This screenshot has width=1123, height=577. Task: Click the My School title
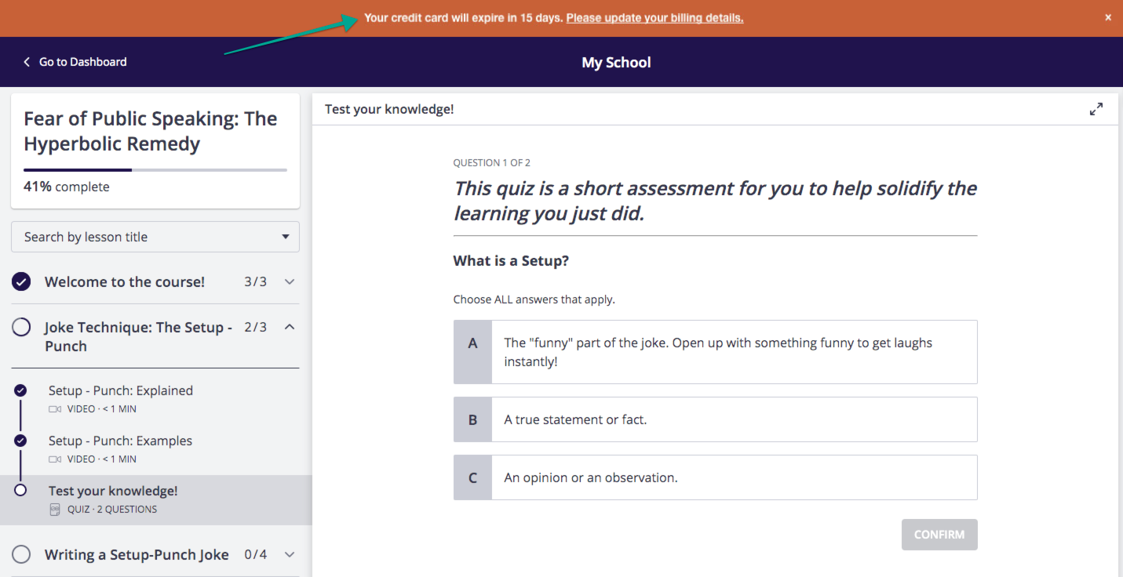pyautogui.click(x=616, y=63)
